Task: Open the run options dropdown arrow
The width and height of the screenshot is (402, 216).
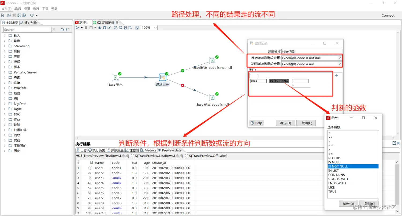Action: pos(82,28)
